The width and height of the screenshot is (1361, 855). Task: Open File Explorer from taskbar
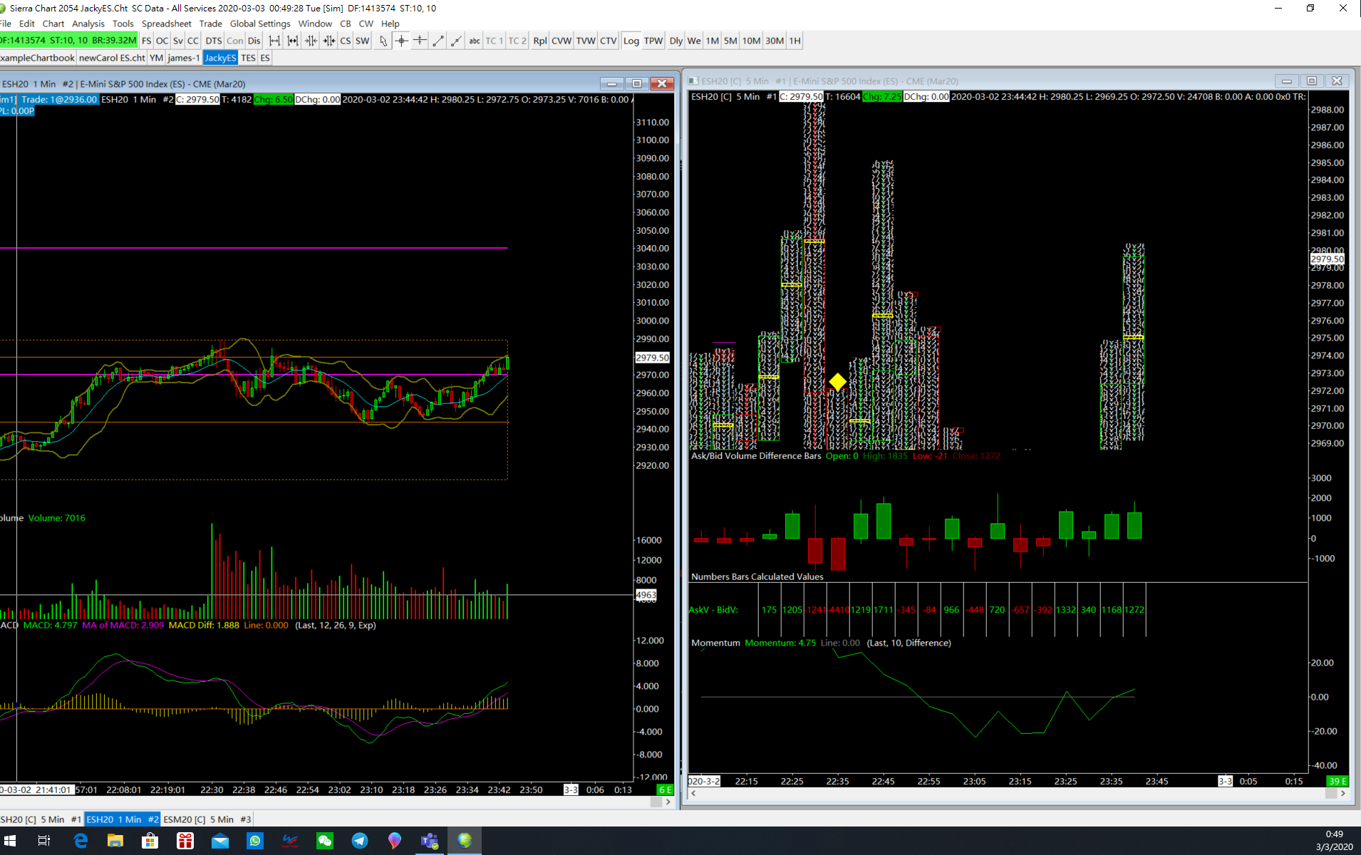pyautogui.click(x=115, y=841)
